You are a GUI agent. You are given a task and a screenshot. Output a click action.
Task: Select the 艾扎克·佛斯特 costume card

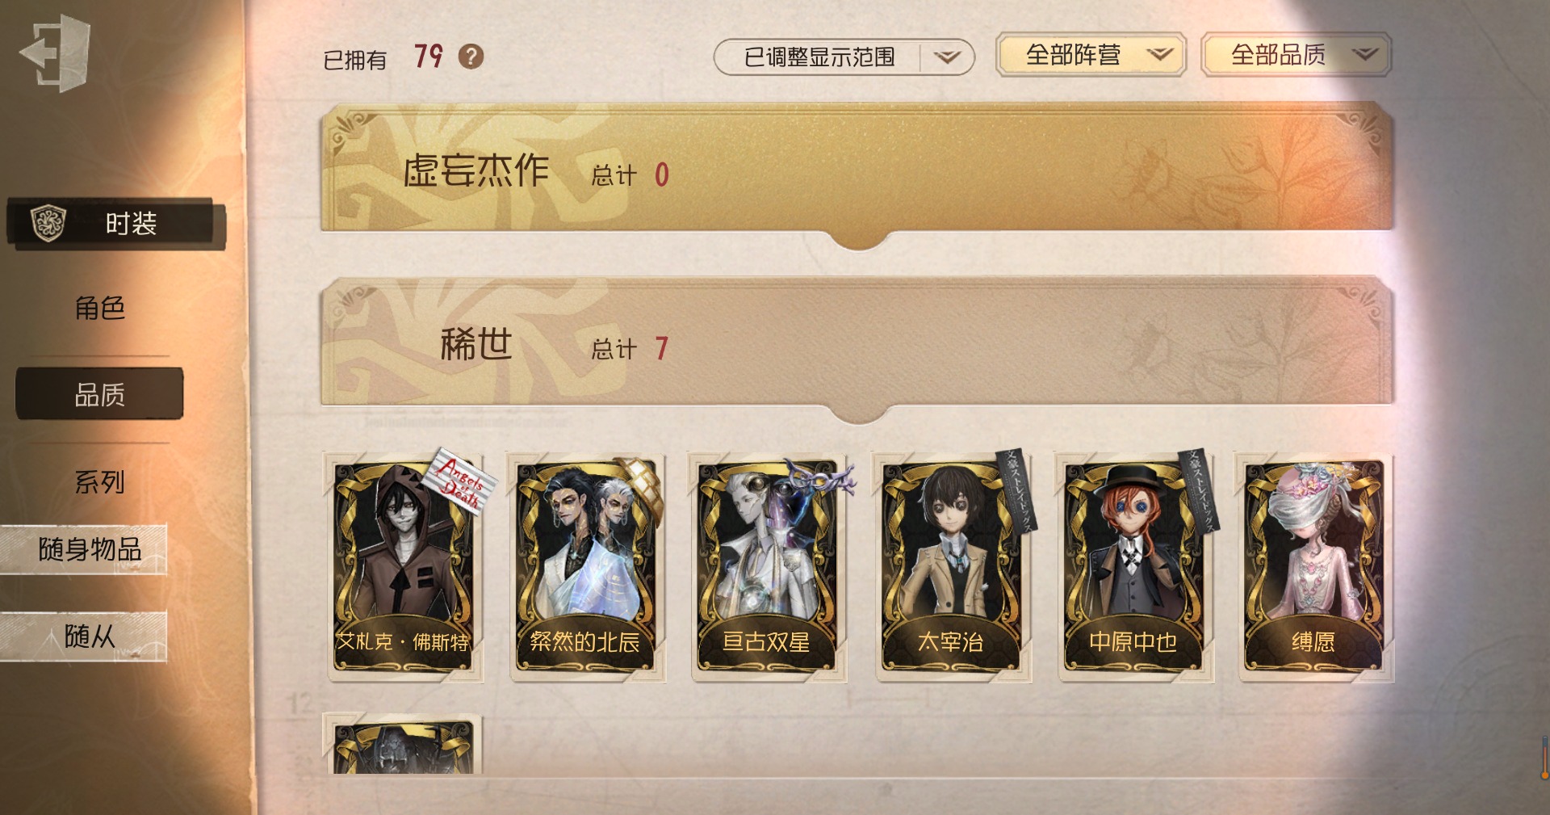coord(403,567)
